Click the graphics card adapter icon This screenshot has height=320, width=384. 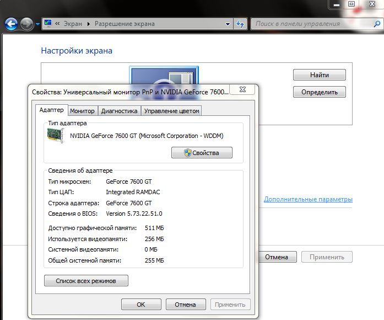pos(55,135)
